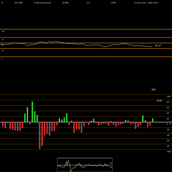Click the RSI axis label 100

coord(3,31)
